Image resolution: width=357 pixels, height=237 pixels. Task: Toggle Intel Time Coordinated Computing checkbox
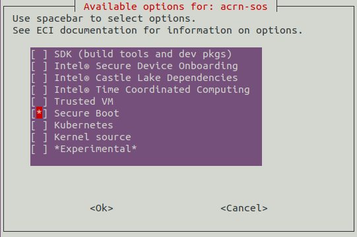point(39,90)
